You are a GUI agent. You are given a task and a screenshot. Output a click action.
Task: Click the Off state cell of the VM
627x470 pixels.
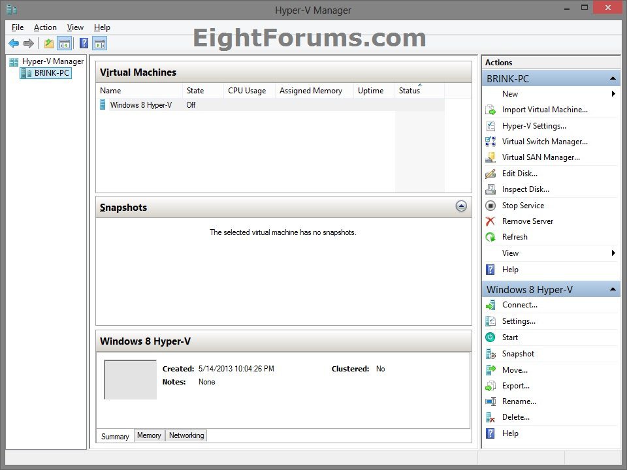191,105
